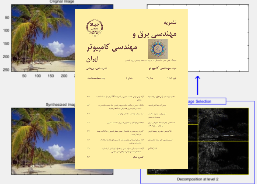Click the 'مهندسی کامپیوتر' large title text
The height and width of the screenshot is (184, 257).
point(112,48)
